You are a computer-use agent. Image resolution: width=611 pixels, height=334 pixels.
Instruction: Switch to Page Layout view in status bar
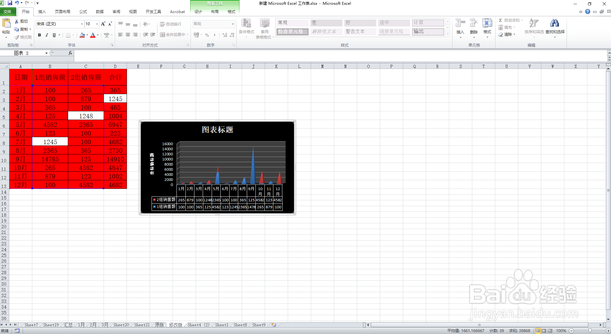(544, 331)
